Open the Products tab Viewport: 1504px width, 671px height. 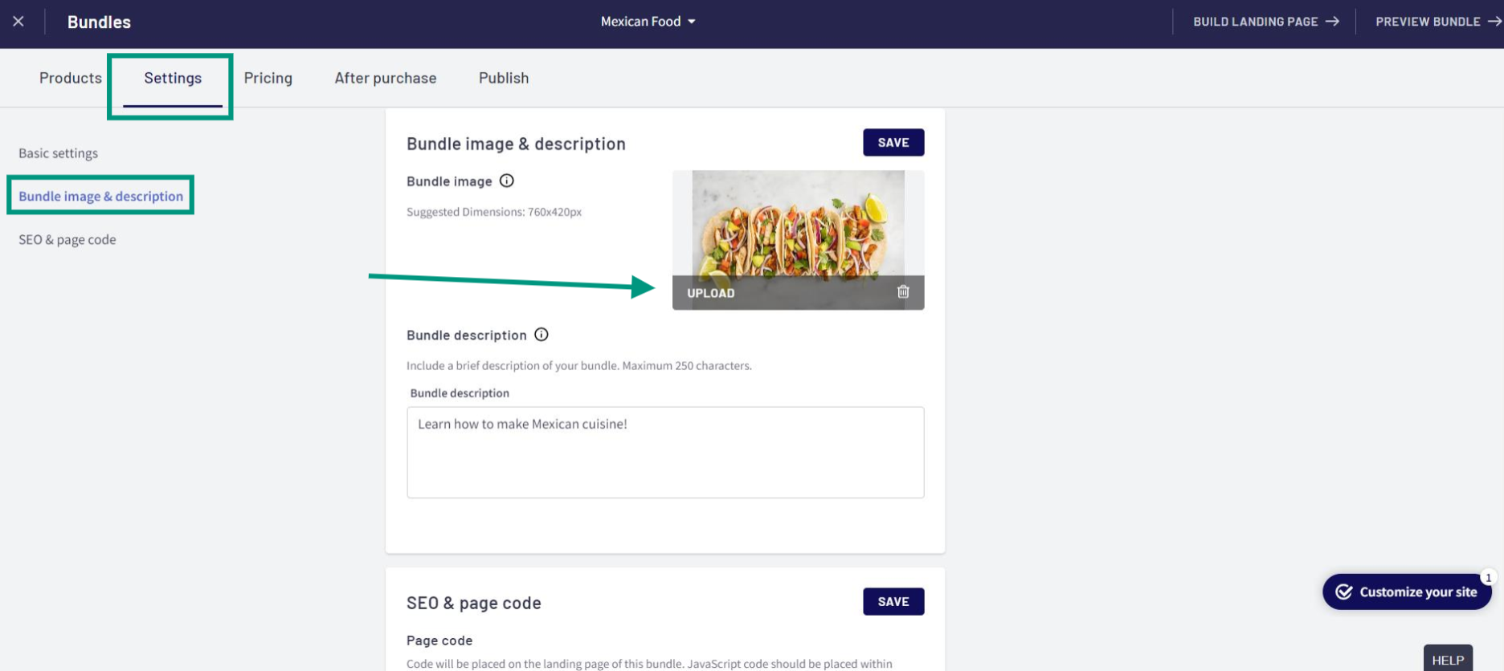(71, 78)
